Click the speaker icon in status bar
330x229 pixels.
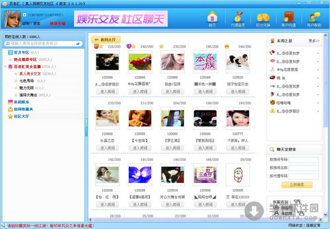click(3, 226)
